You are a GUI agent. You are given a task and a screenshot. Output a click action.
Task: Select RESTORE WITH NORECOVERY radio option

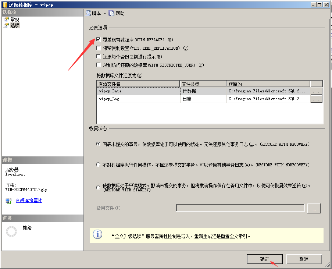[98, 164]
